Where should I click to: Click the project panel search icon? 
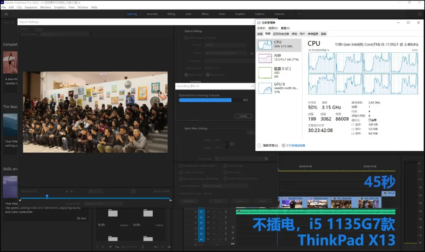[163, 247]
